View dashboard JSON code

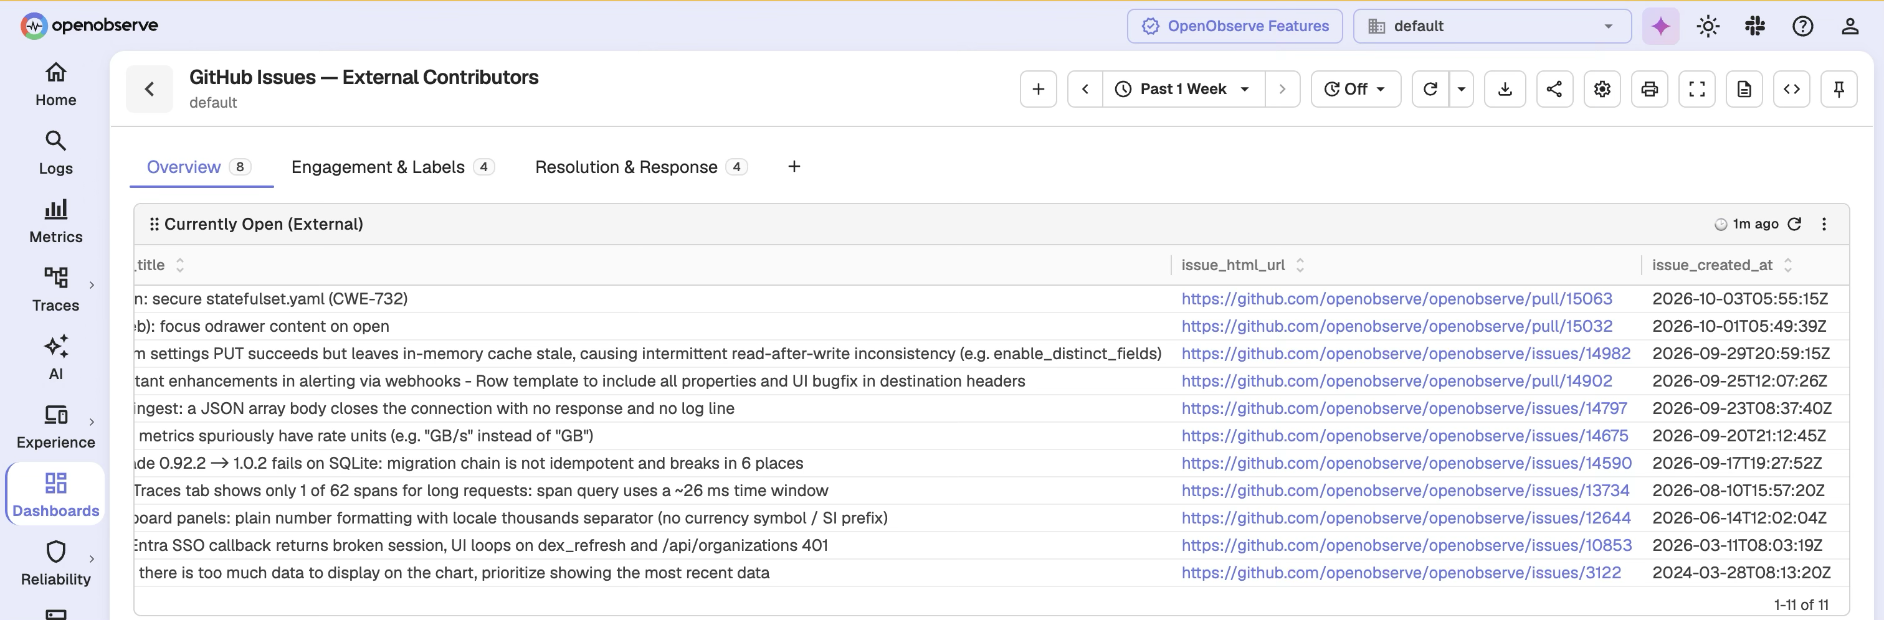pyautogui.click(x=1791, y=89)
